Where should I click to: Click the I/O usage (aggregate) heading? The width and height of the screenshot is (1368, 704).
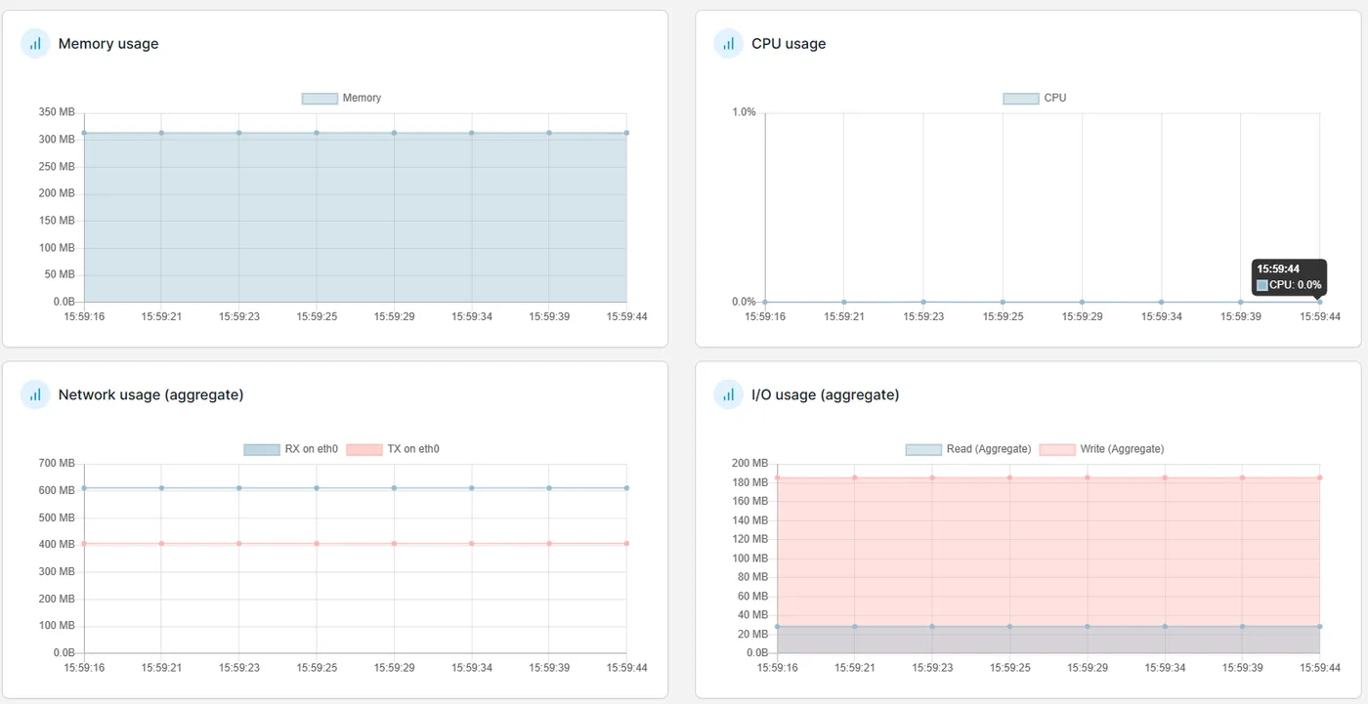tap(825, 394)
